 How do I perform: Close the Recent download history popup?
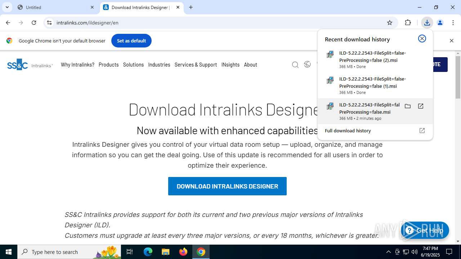click(x=422, y=38)
